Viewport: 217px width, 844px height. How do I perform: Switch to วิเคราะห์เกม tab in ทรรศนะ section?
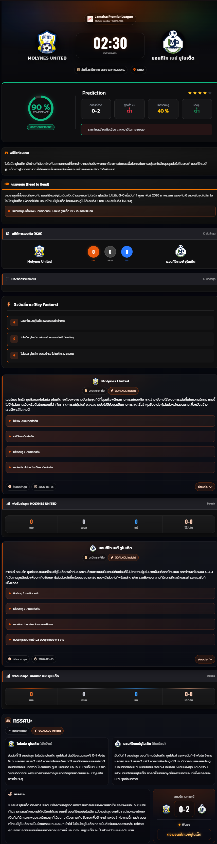click(x=17, y=731)
